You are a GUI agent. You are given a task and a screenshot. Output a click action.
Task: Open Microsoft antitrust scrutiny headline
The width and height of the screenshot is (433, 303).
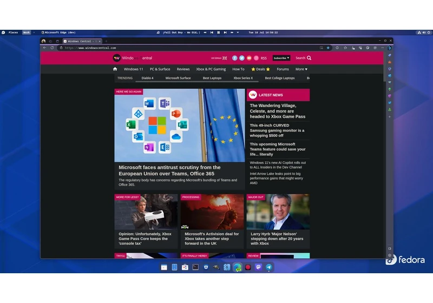point(169,170)
